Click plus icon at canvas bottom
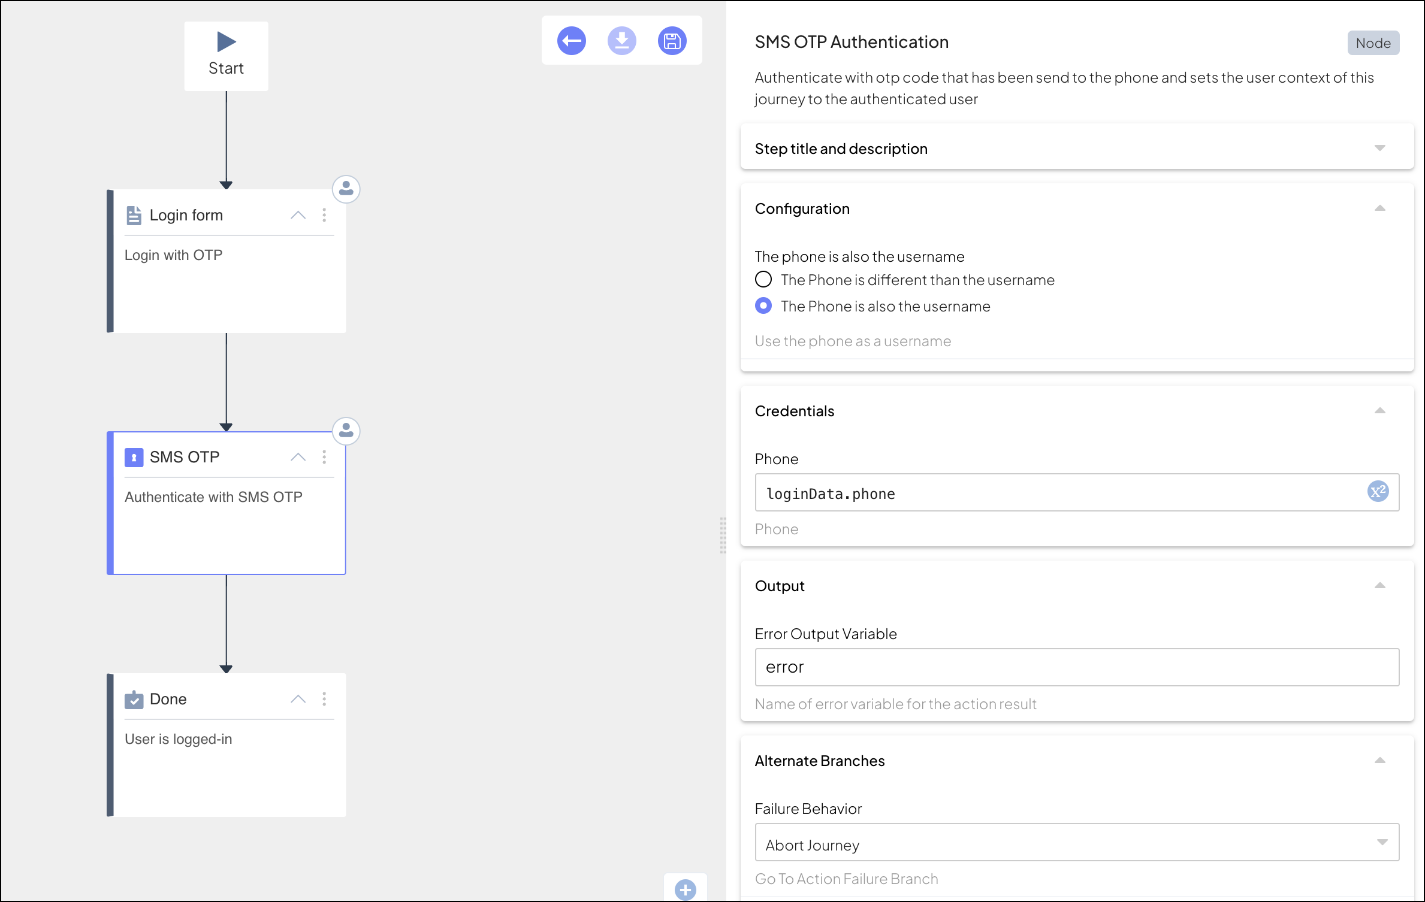1425x902 pixels. pyautogui.click(x=685, y=889)
